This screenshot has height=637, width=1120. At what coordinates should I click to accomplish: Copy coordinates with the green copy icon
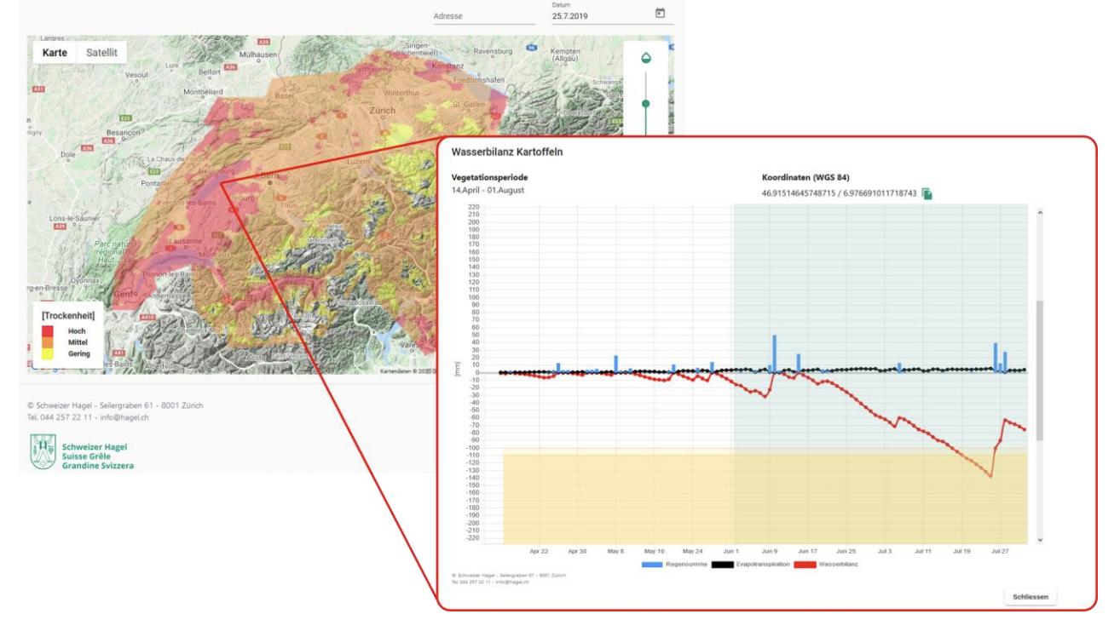[x=927, y=194]
